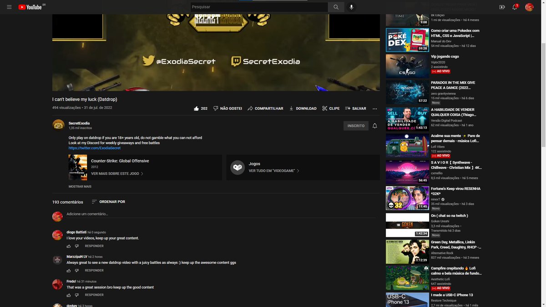Open A HABILIDADE DE VENDER video thumbnail
Screen dimensions: 546x307
point(407,119)
